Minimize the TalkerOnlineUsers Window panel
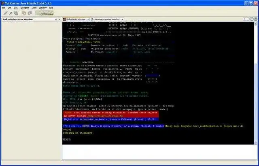 (56, 19)
